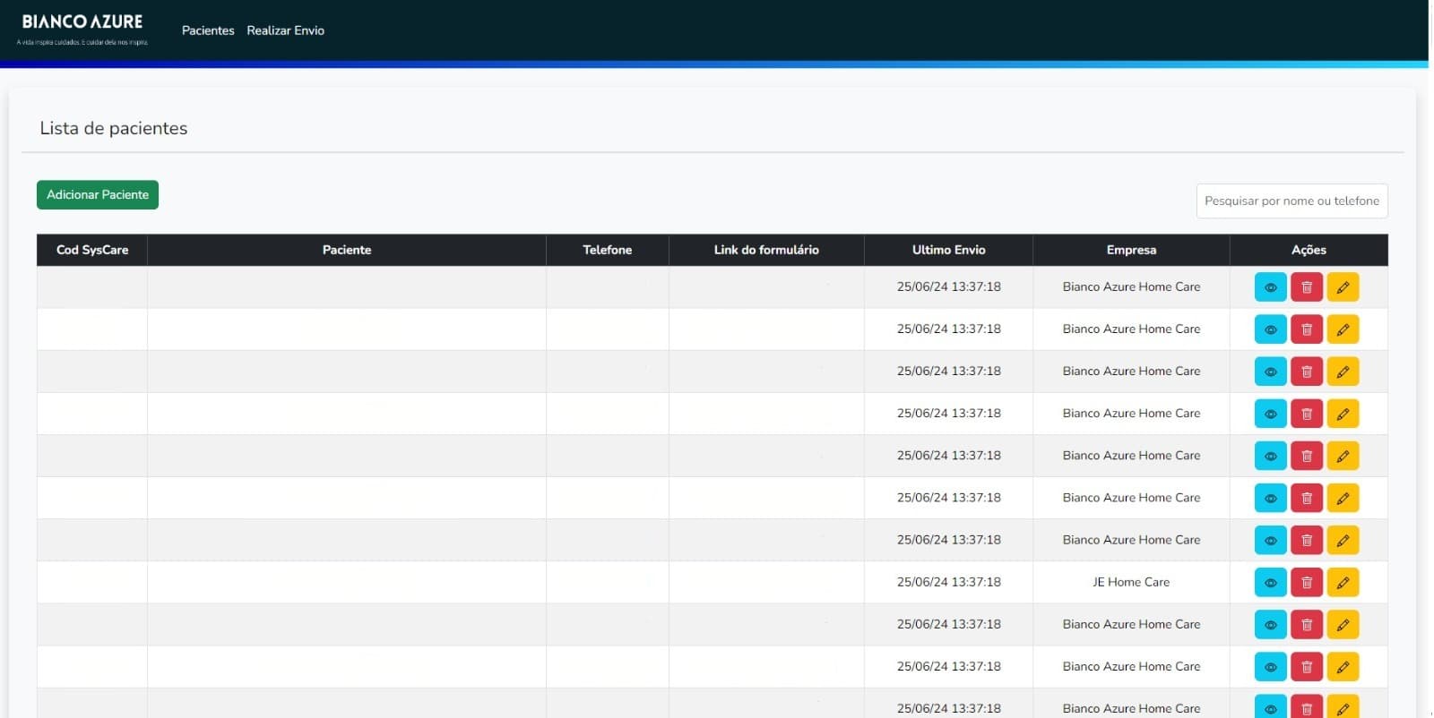The width and height of the screenshot is (1434, 718).
Task: Select the Bianco Azure Home Care cell in the first row
Action: [x=1131, y=287]
